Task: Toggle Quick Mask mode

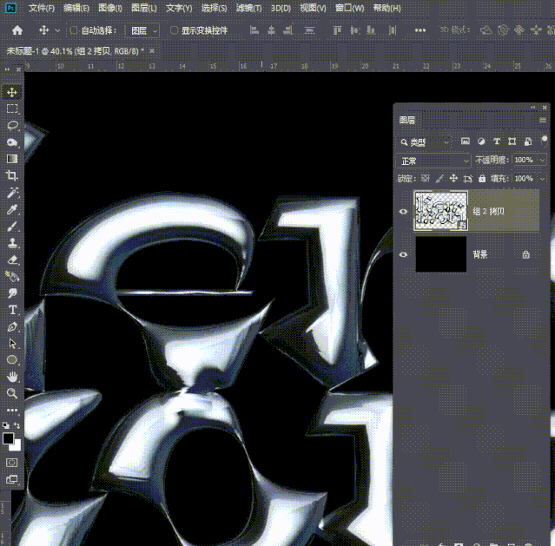Action: [11, 463]
